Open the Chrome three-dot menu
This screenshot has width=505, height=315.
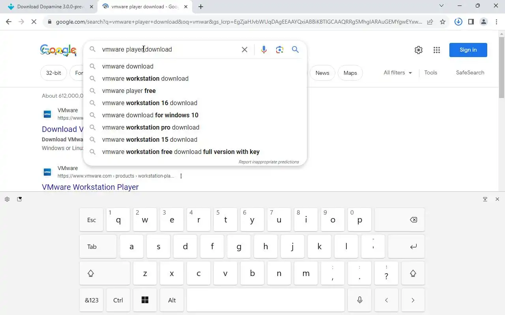496,22
